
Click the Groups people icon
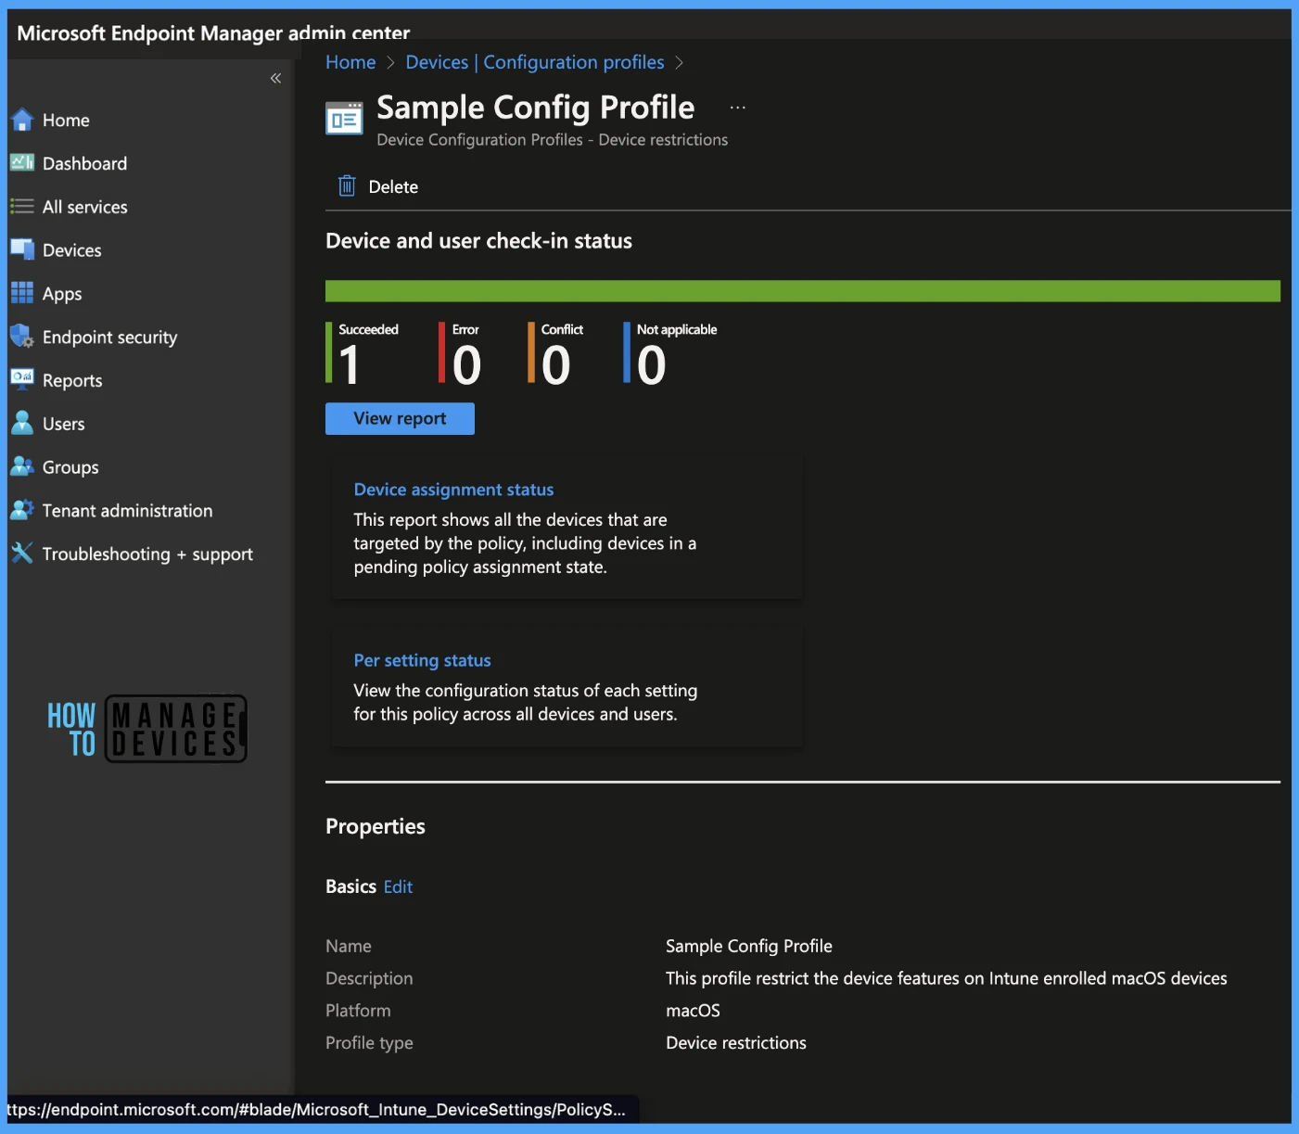22,466
